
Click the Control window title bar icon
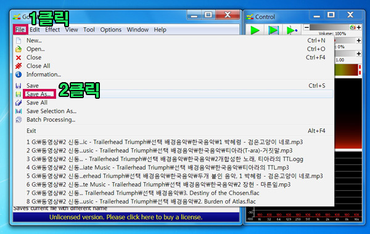[250, 17]
